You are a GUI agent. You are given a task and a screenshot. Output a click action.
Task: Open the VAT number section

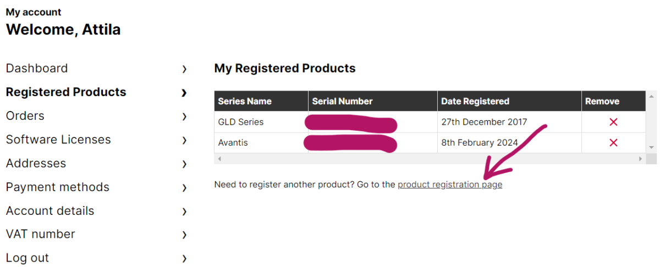click(x=41, y=234)
